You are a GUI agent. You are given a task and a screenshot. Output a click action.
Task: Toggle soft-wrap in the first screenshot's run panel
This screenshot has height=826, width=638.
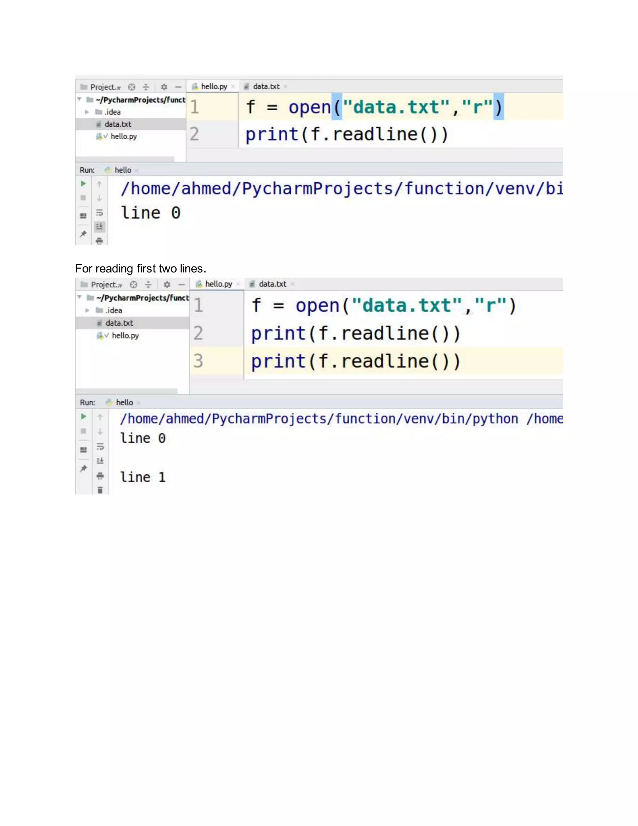pyautogui.click(x=99, y=213)
